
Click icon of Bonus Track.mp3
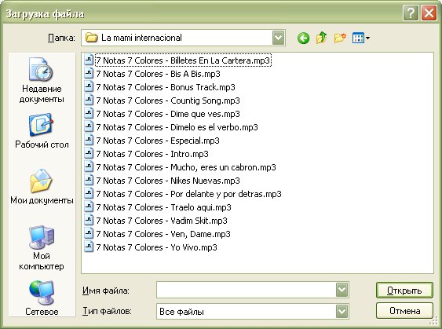(x=89, y=86)
